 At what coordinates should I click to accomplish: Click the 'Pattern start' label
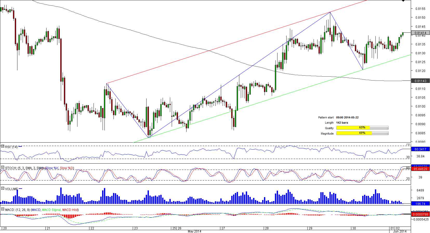click(326, 117)
